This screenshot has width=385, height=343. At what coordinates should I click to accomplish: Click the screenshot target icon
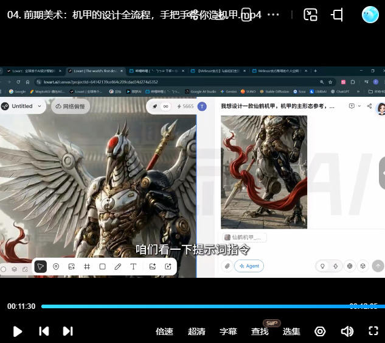pyautogui.click(x=320, y=331)
